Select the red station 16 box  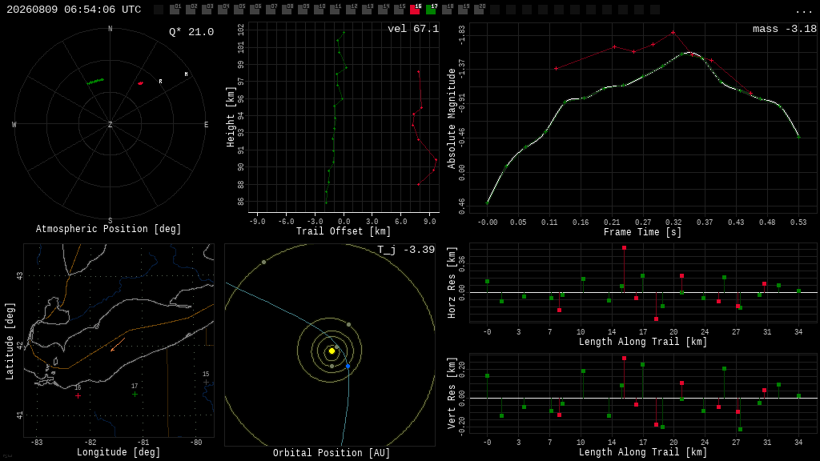coord(415,10)
